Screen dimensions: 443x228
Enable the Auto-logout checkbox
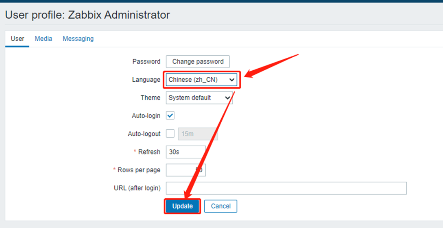pyautogui.click(x=170, y=134)
